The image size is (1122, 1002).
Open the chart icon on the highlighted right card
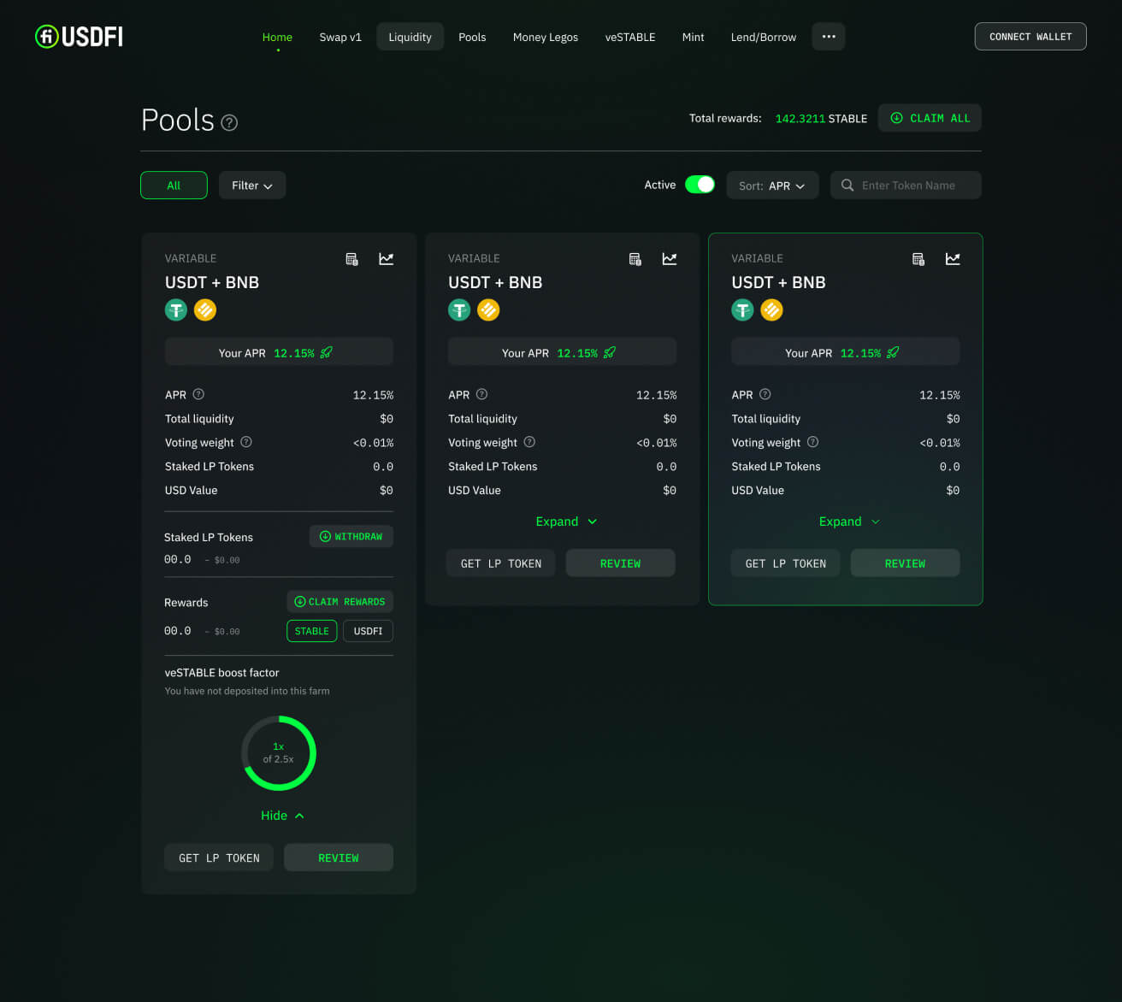pos(953,258)
